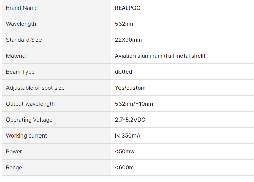The width and height of the screenshot is (254, 182).
Task: Select the 532nm wavelength value
Action: tap(123, 24)
